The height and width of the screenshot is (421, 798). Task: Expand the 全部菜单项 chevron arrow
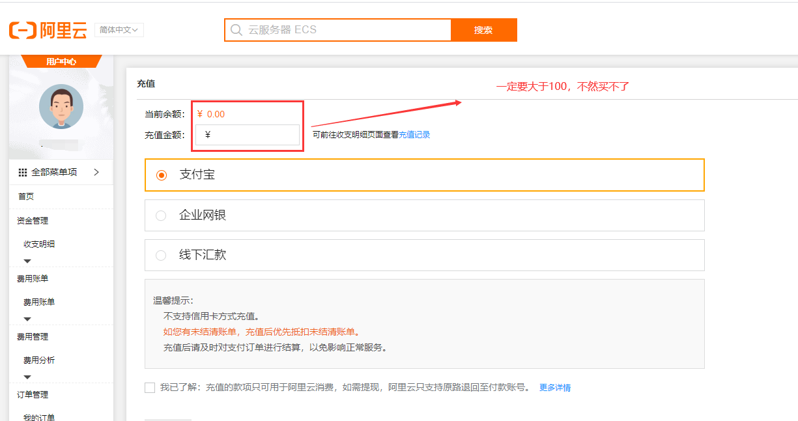[x=96, y=172]
